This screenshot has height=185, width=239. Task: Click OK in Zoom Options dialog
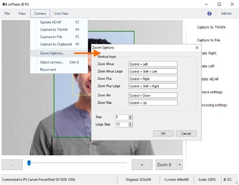click(163, 134)
